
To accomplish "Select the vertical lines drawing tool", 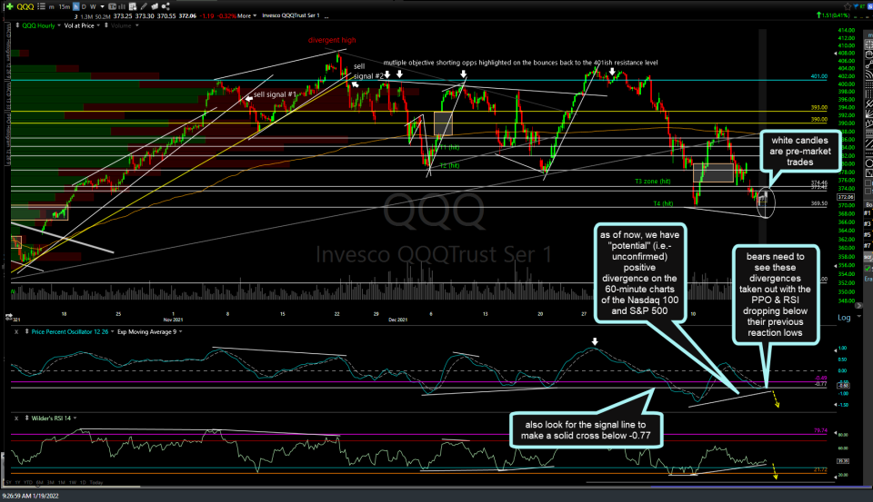I will [x=869, y=94].
